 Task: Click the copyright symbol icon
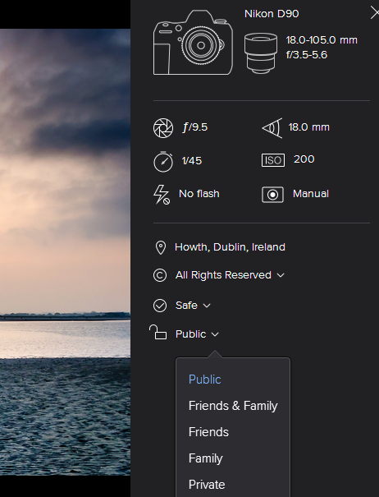coord(160,275)
